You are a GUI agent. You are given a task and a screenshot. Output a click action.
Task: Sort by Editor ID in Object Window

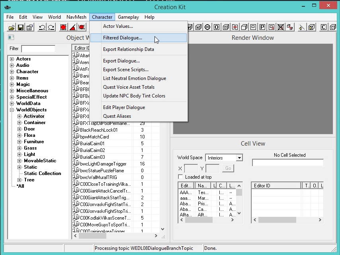[81, 48]
